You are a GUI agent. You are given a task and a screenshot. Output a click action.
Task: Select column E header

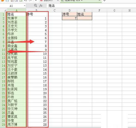coord(85,11)
